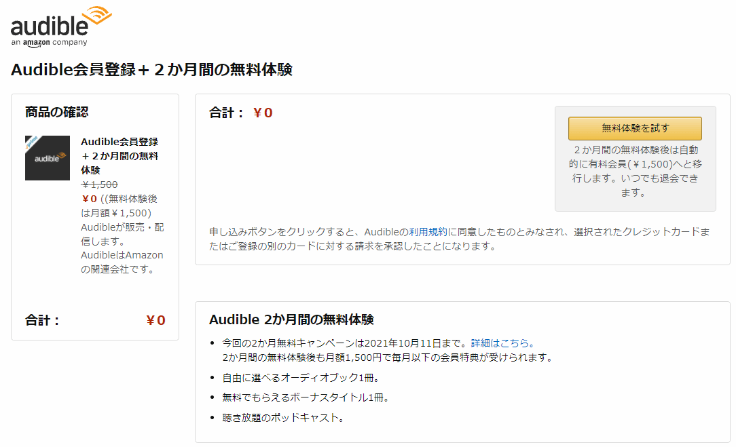Click the Audible会員登録＋２か月間の無料体験 product title

click(119, 156)
